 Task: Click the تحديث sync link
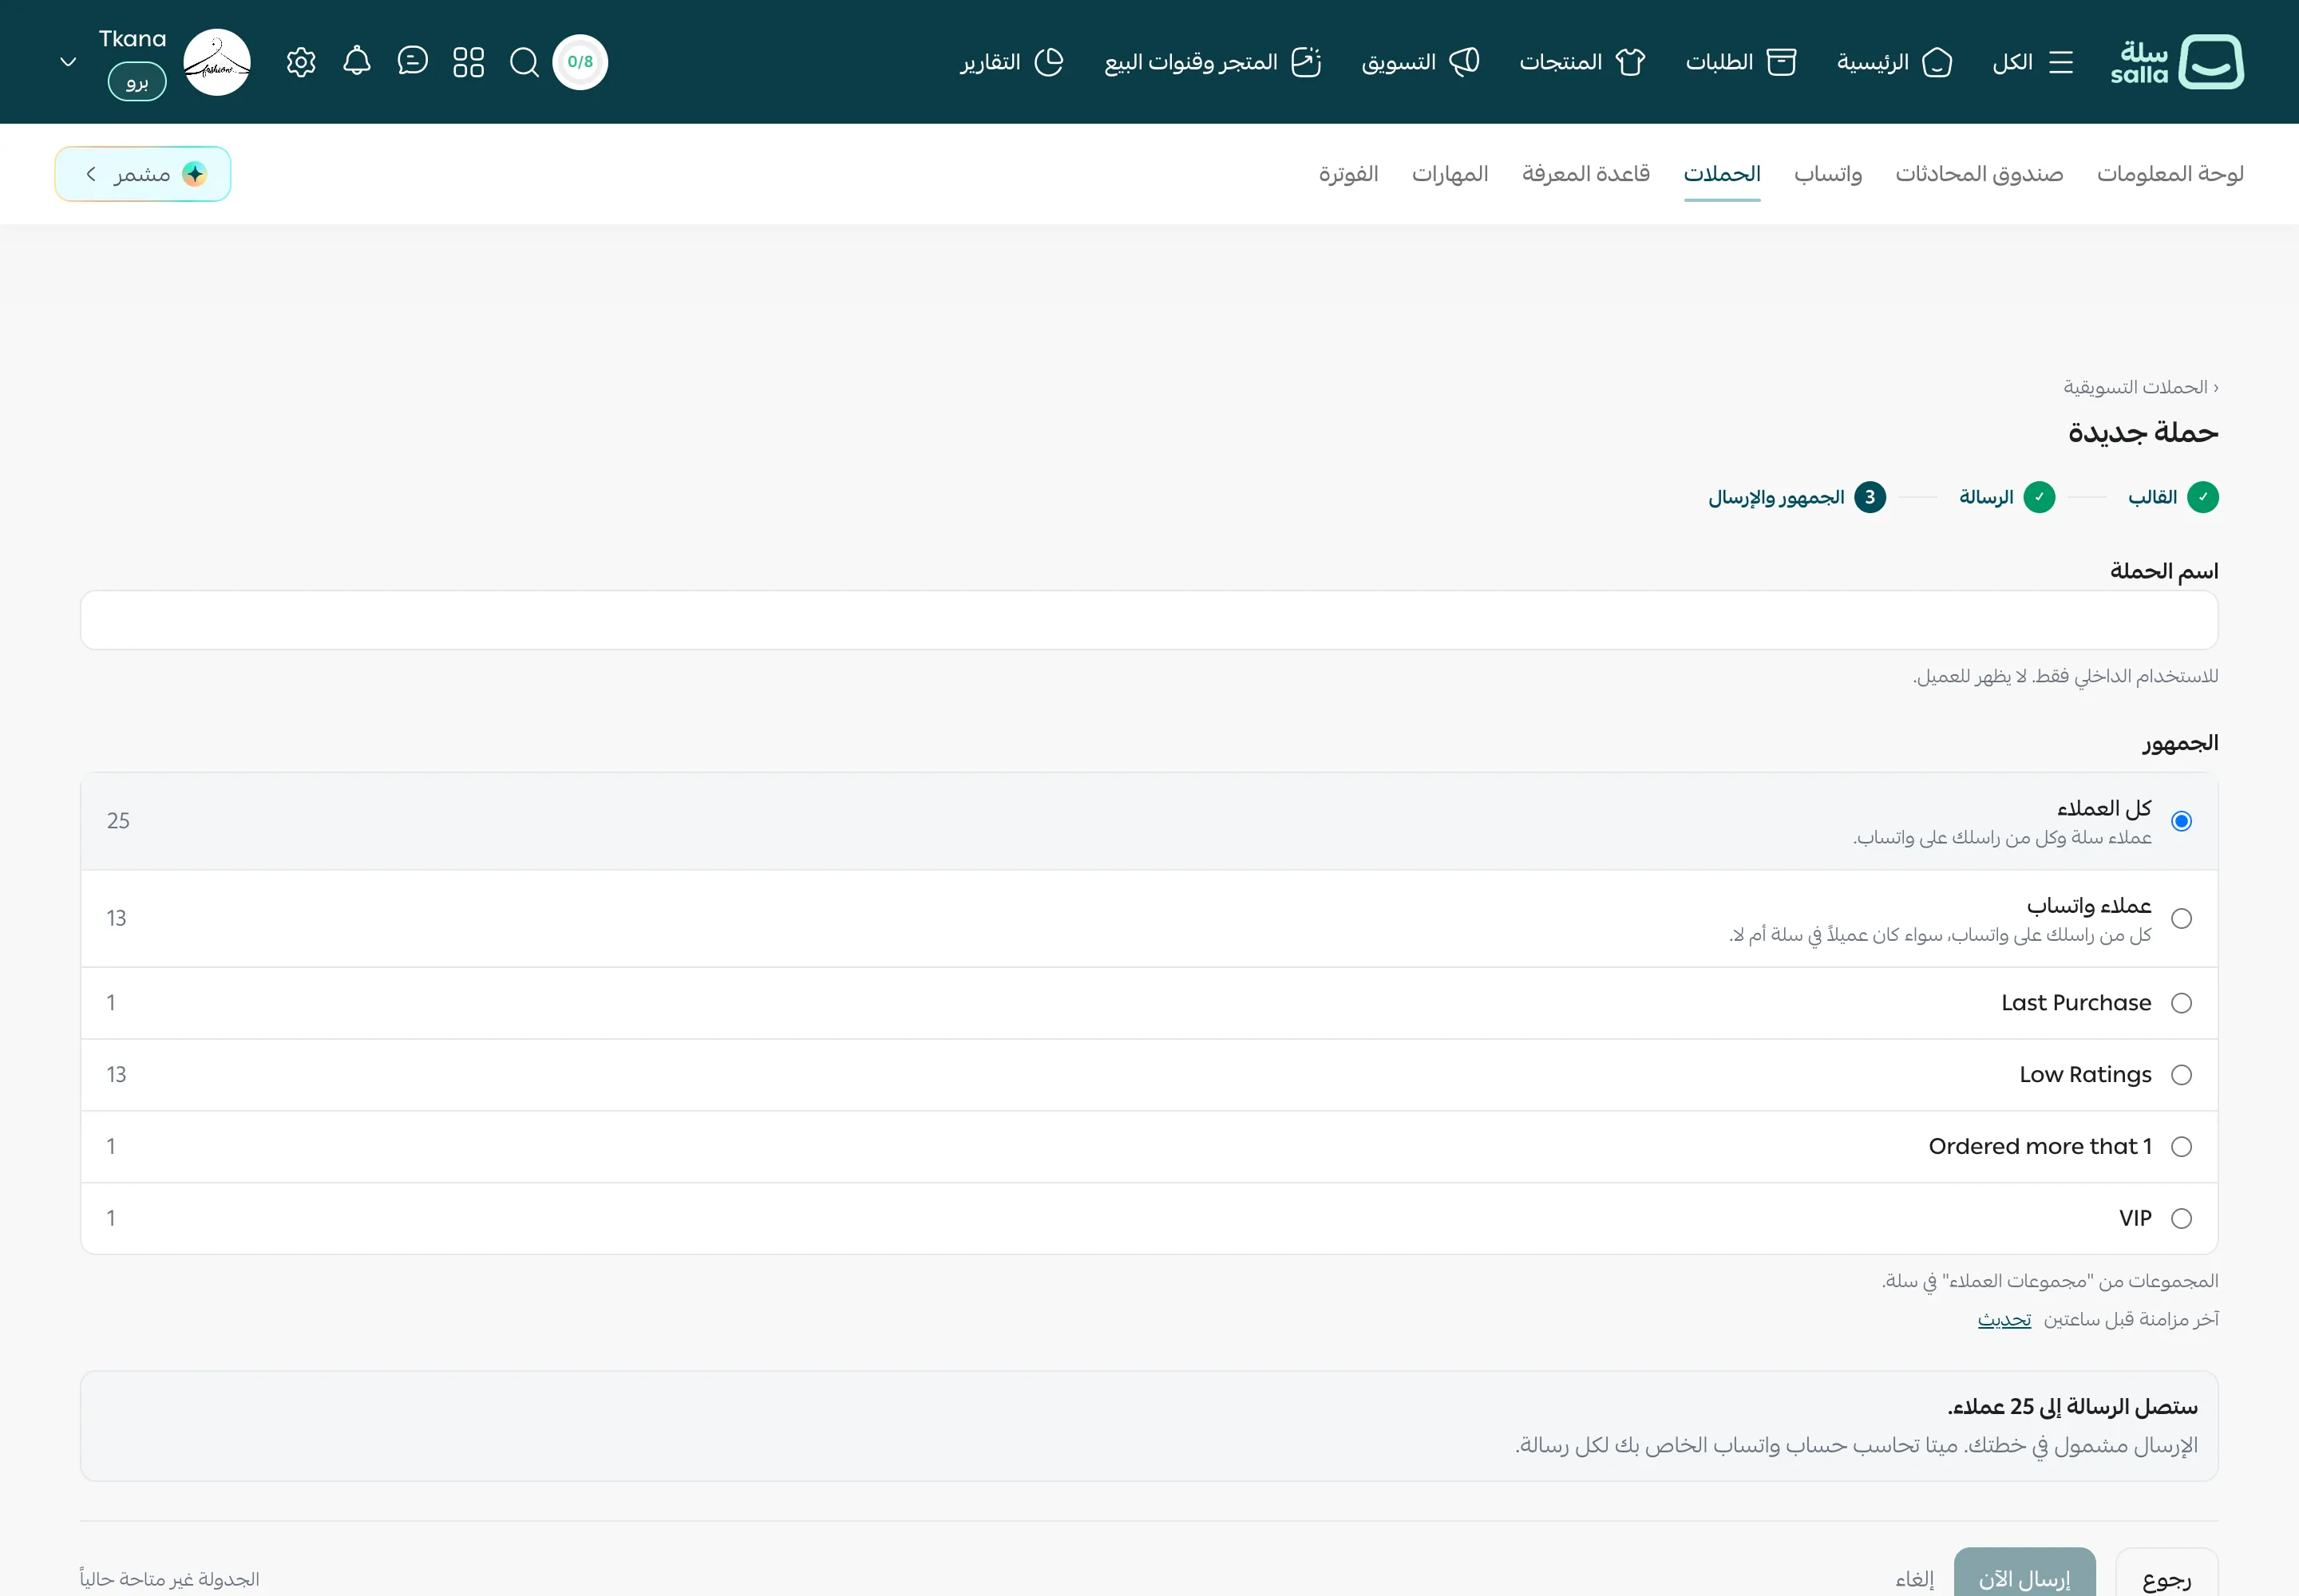(x=2004, y=1320)
